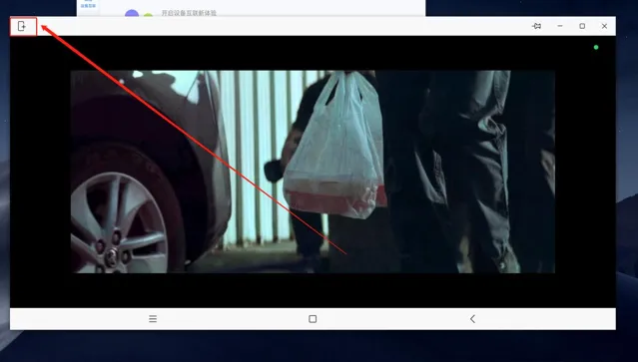The width and height of the screenshot is (638, 362).
Task: Pin the mirroring window on top
Action: click(x=537, y=26)
